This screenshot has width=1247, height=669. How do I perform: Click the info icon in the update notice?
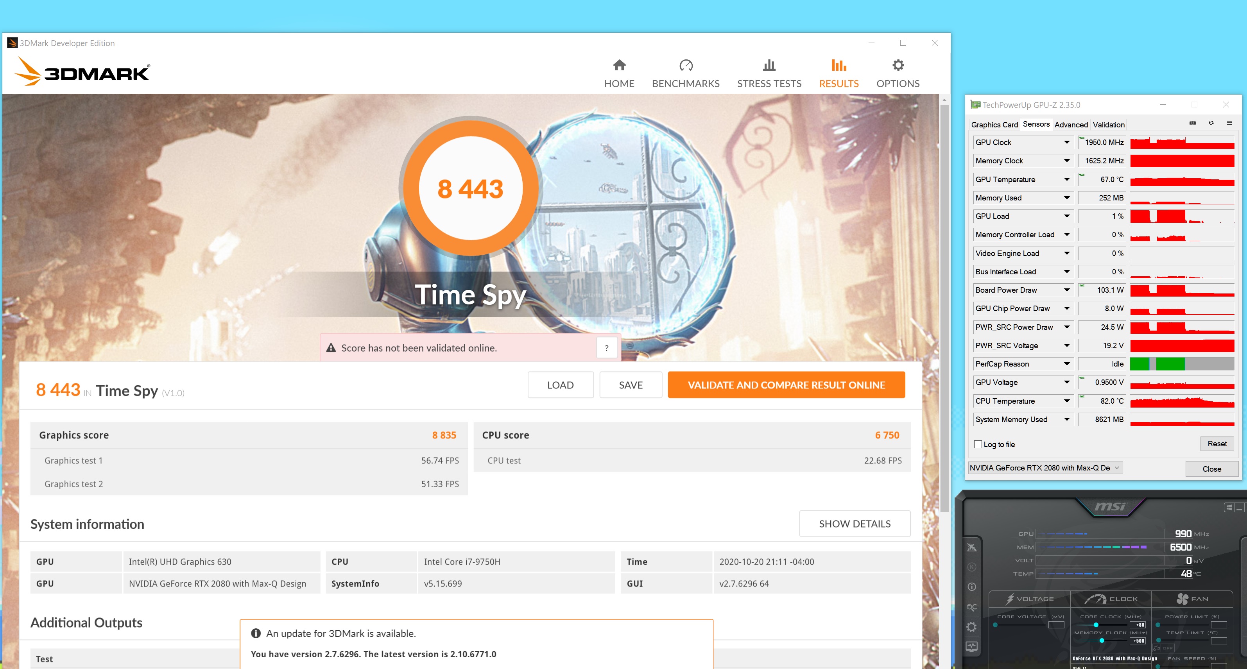(x=256, y=633)
